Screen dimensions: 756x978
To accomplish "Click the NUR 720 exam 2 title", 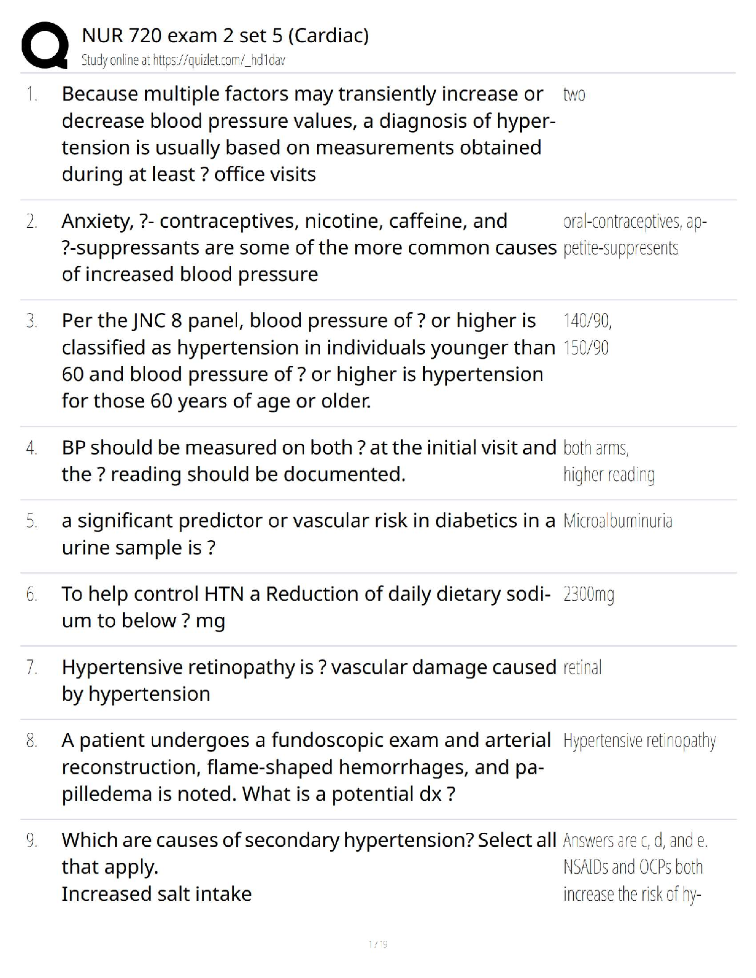I will tap(225, 35).
